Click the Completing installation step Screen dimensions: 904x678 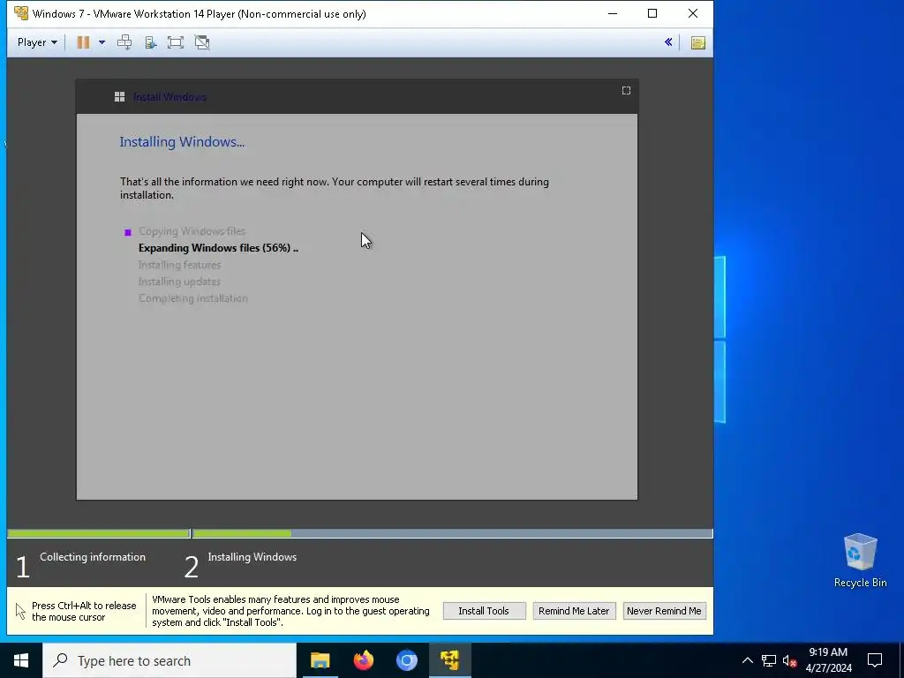tap(193, 298)
